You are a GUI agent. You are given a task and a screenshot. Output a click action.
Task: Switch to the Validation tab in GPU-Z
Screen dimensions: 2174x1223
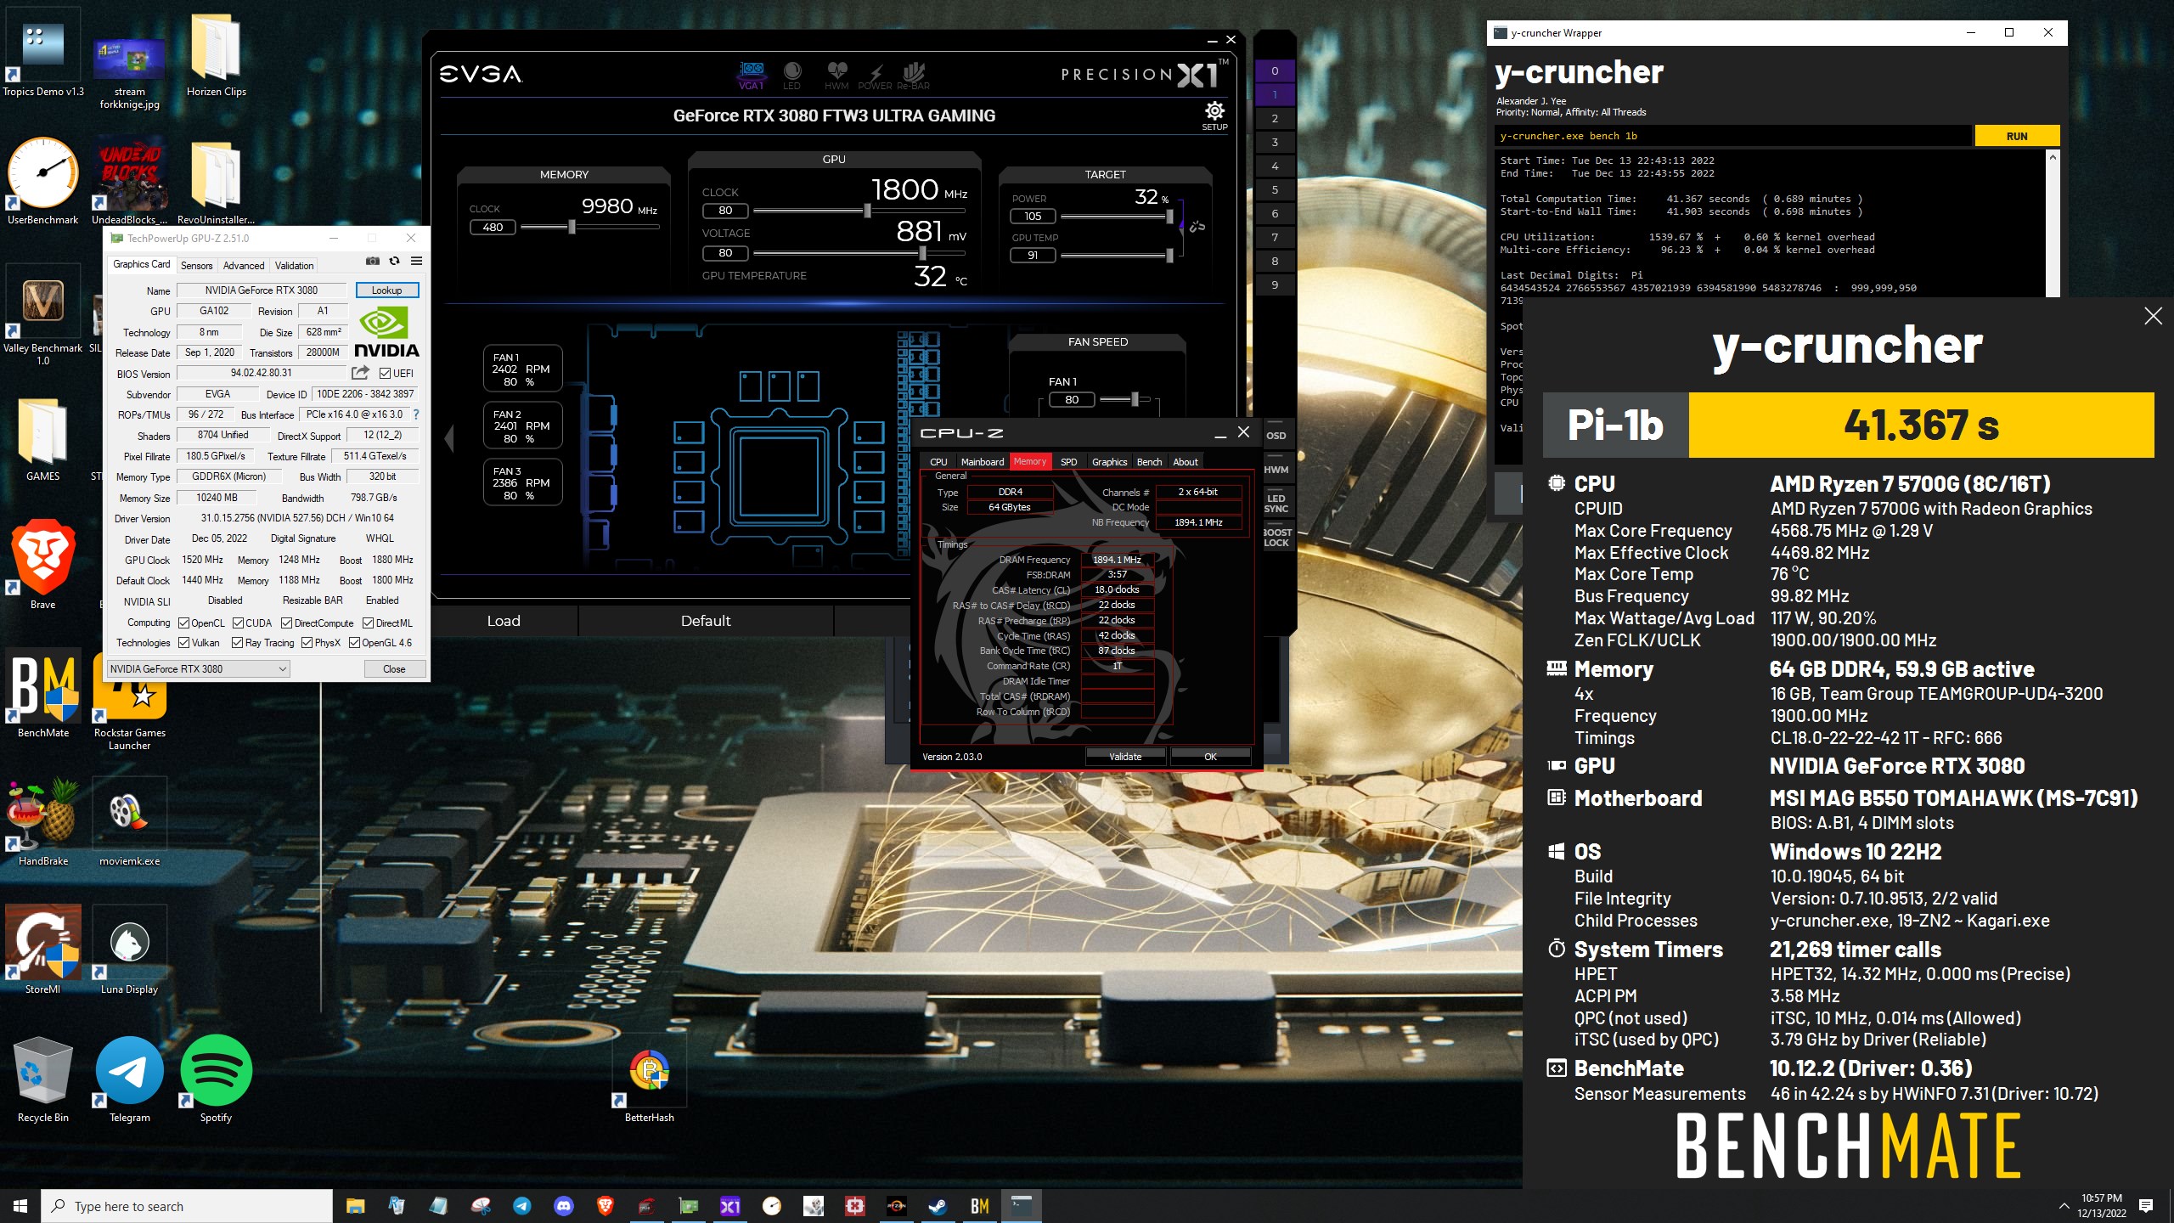click(294, 266)
